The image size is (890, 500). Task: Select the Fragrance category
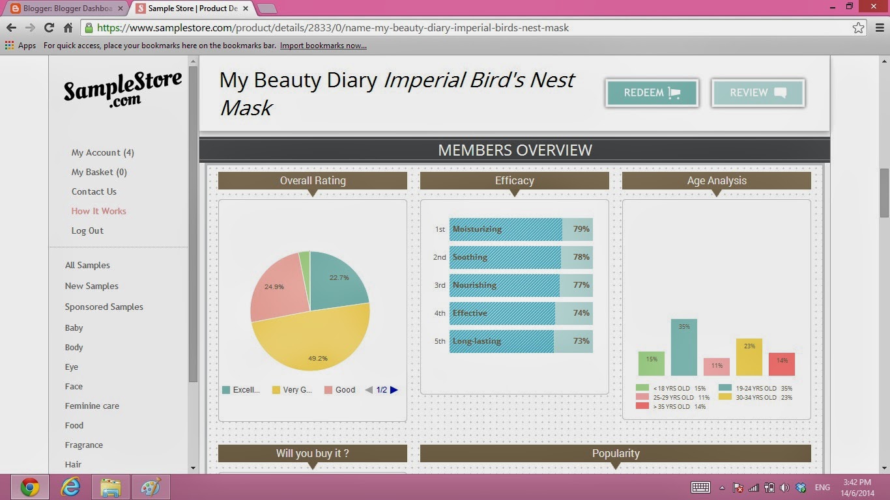click(84, 445)
